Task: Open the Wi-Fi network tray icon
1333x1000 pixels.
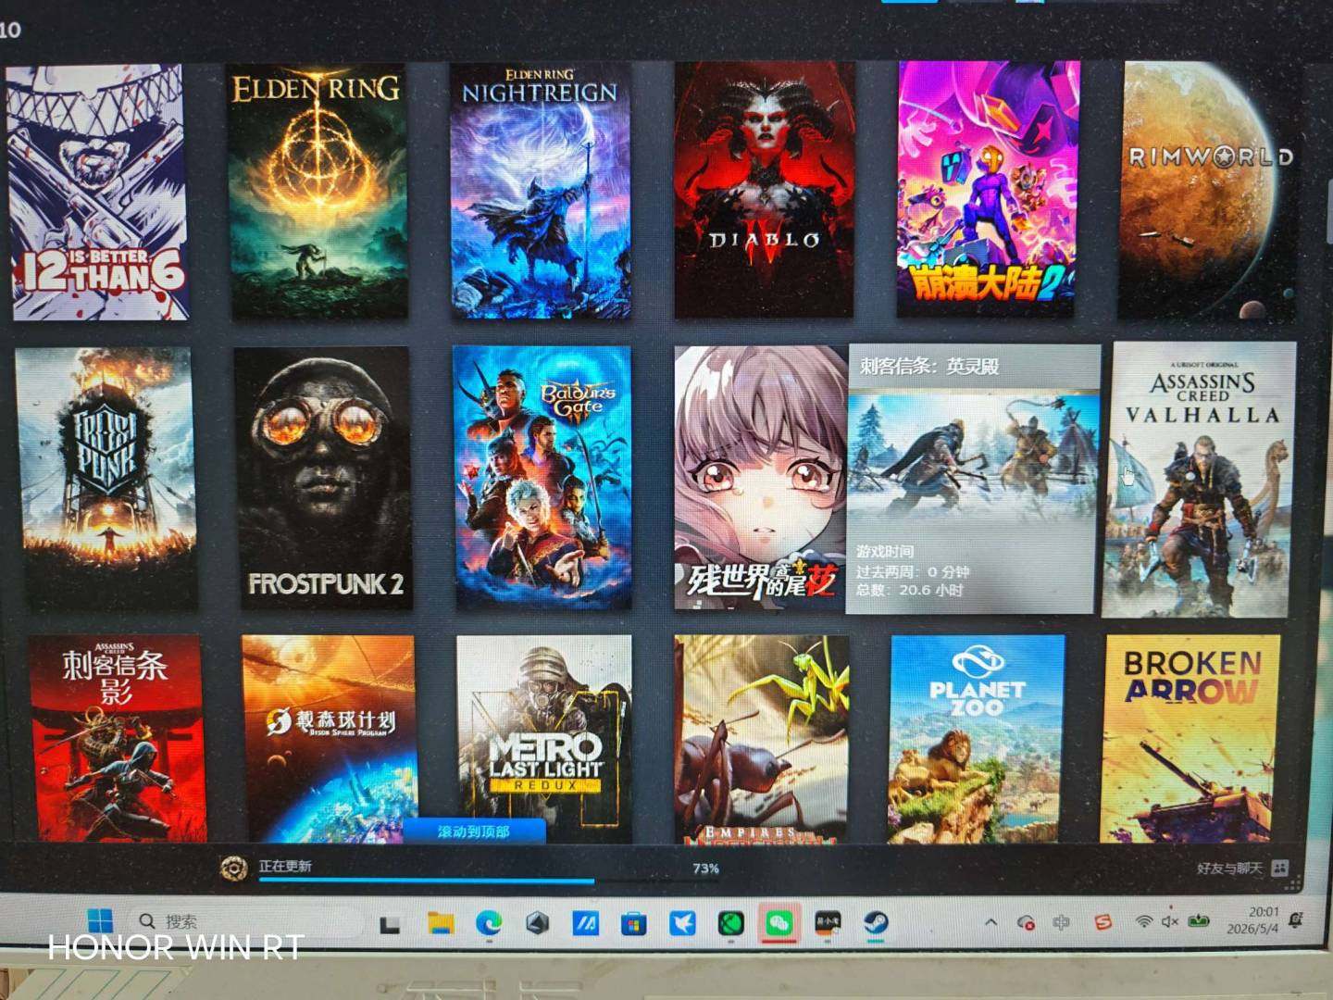Action: [x=1144, y=922]
